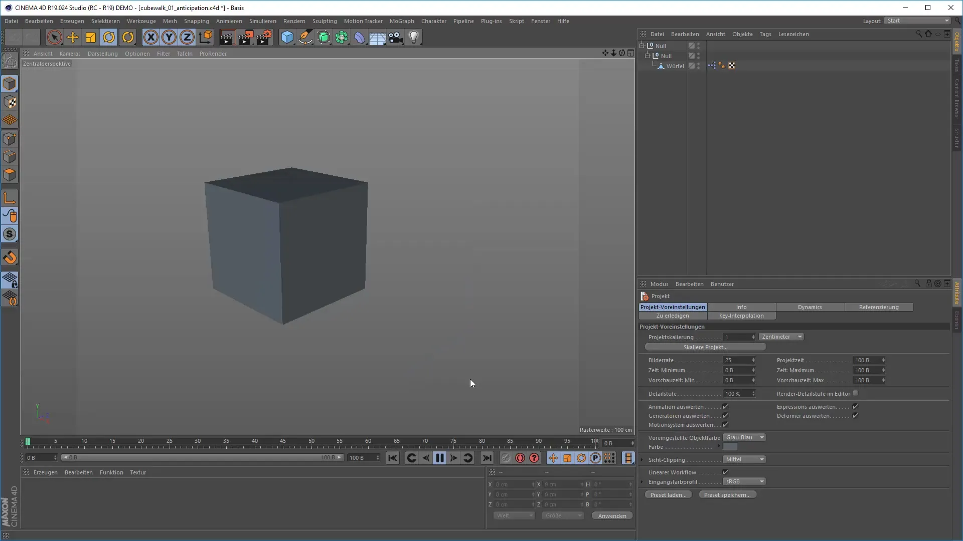
Task: Add a cube primitive object
Action: 287,37
